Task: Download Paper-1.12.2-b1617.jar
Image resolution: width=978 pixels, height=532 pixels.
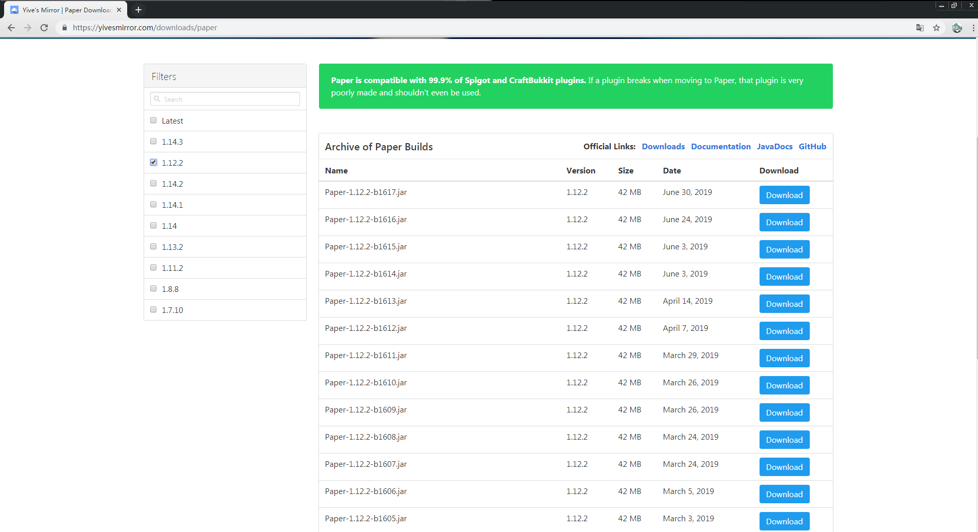Action: click(784, 195)
